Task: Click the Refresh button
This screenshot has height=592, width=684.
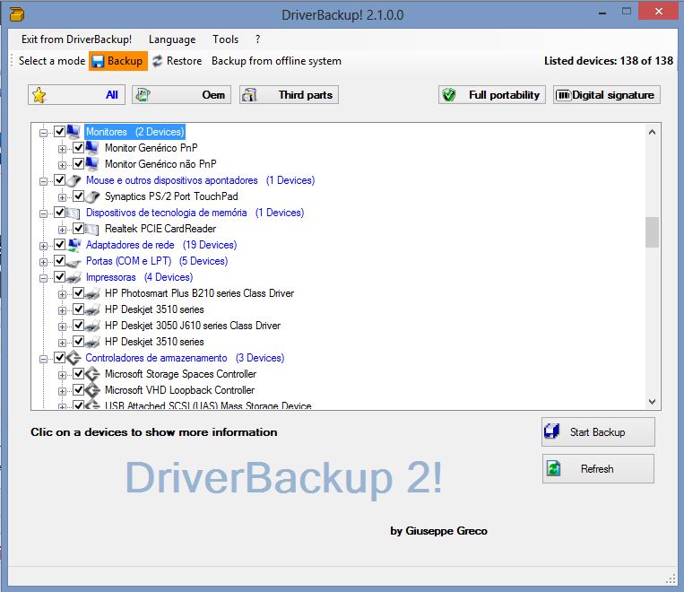Action: [598, 468]
